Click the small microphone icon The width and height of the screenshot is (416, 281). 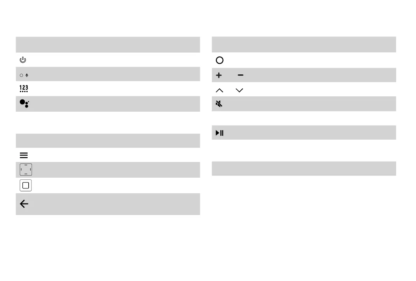[x=27, y=75]
